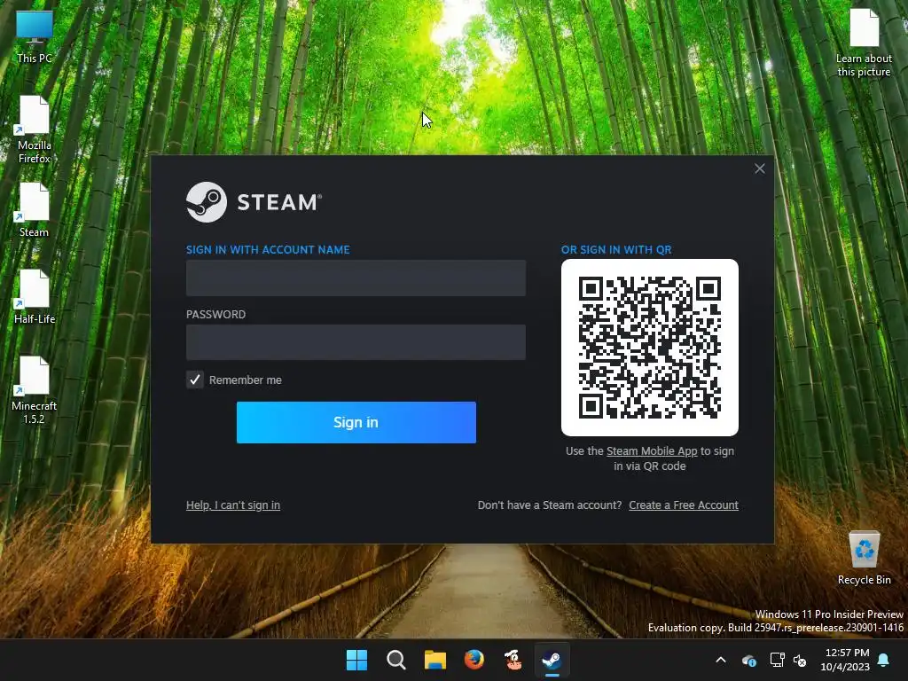This screenshot has width=908, height=681.
Task: Select the Steam desktop shortcut
Action: point(35,209)
